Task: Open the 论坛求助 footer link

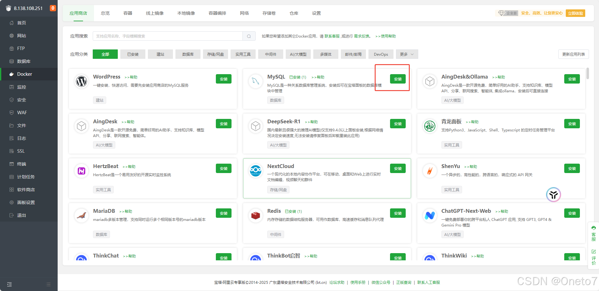Action: [x=337, y=282]
